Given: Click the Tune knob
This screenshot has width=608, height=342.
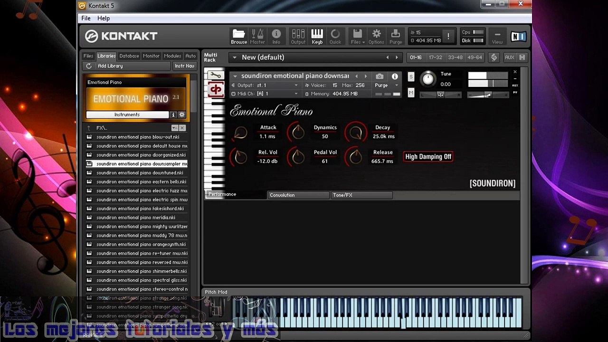Looking at the screenshot, I should pos(428,79).
